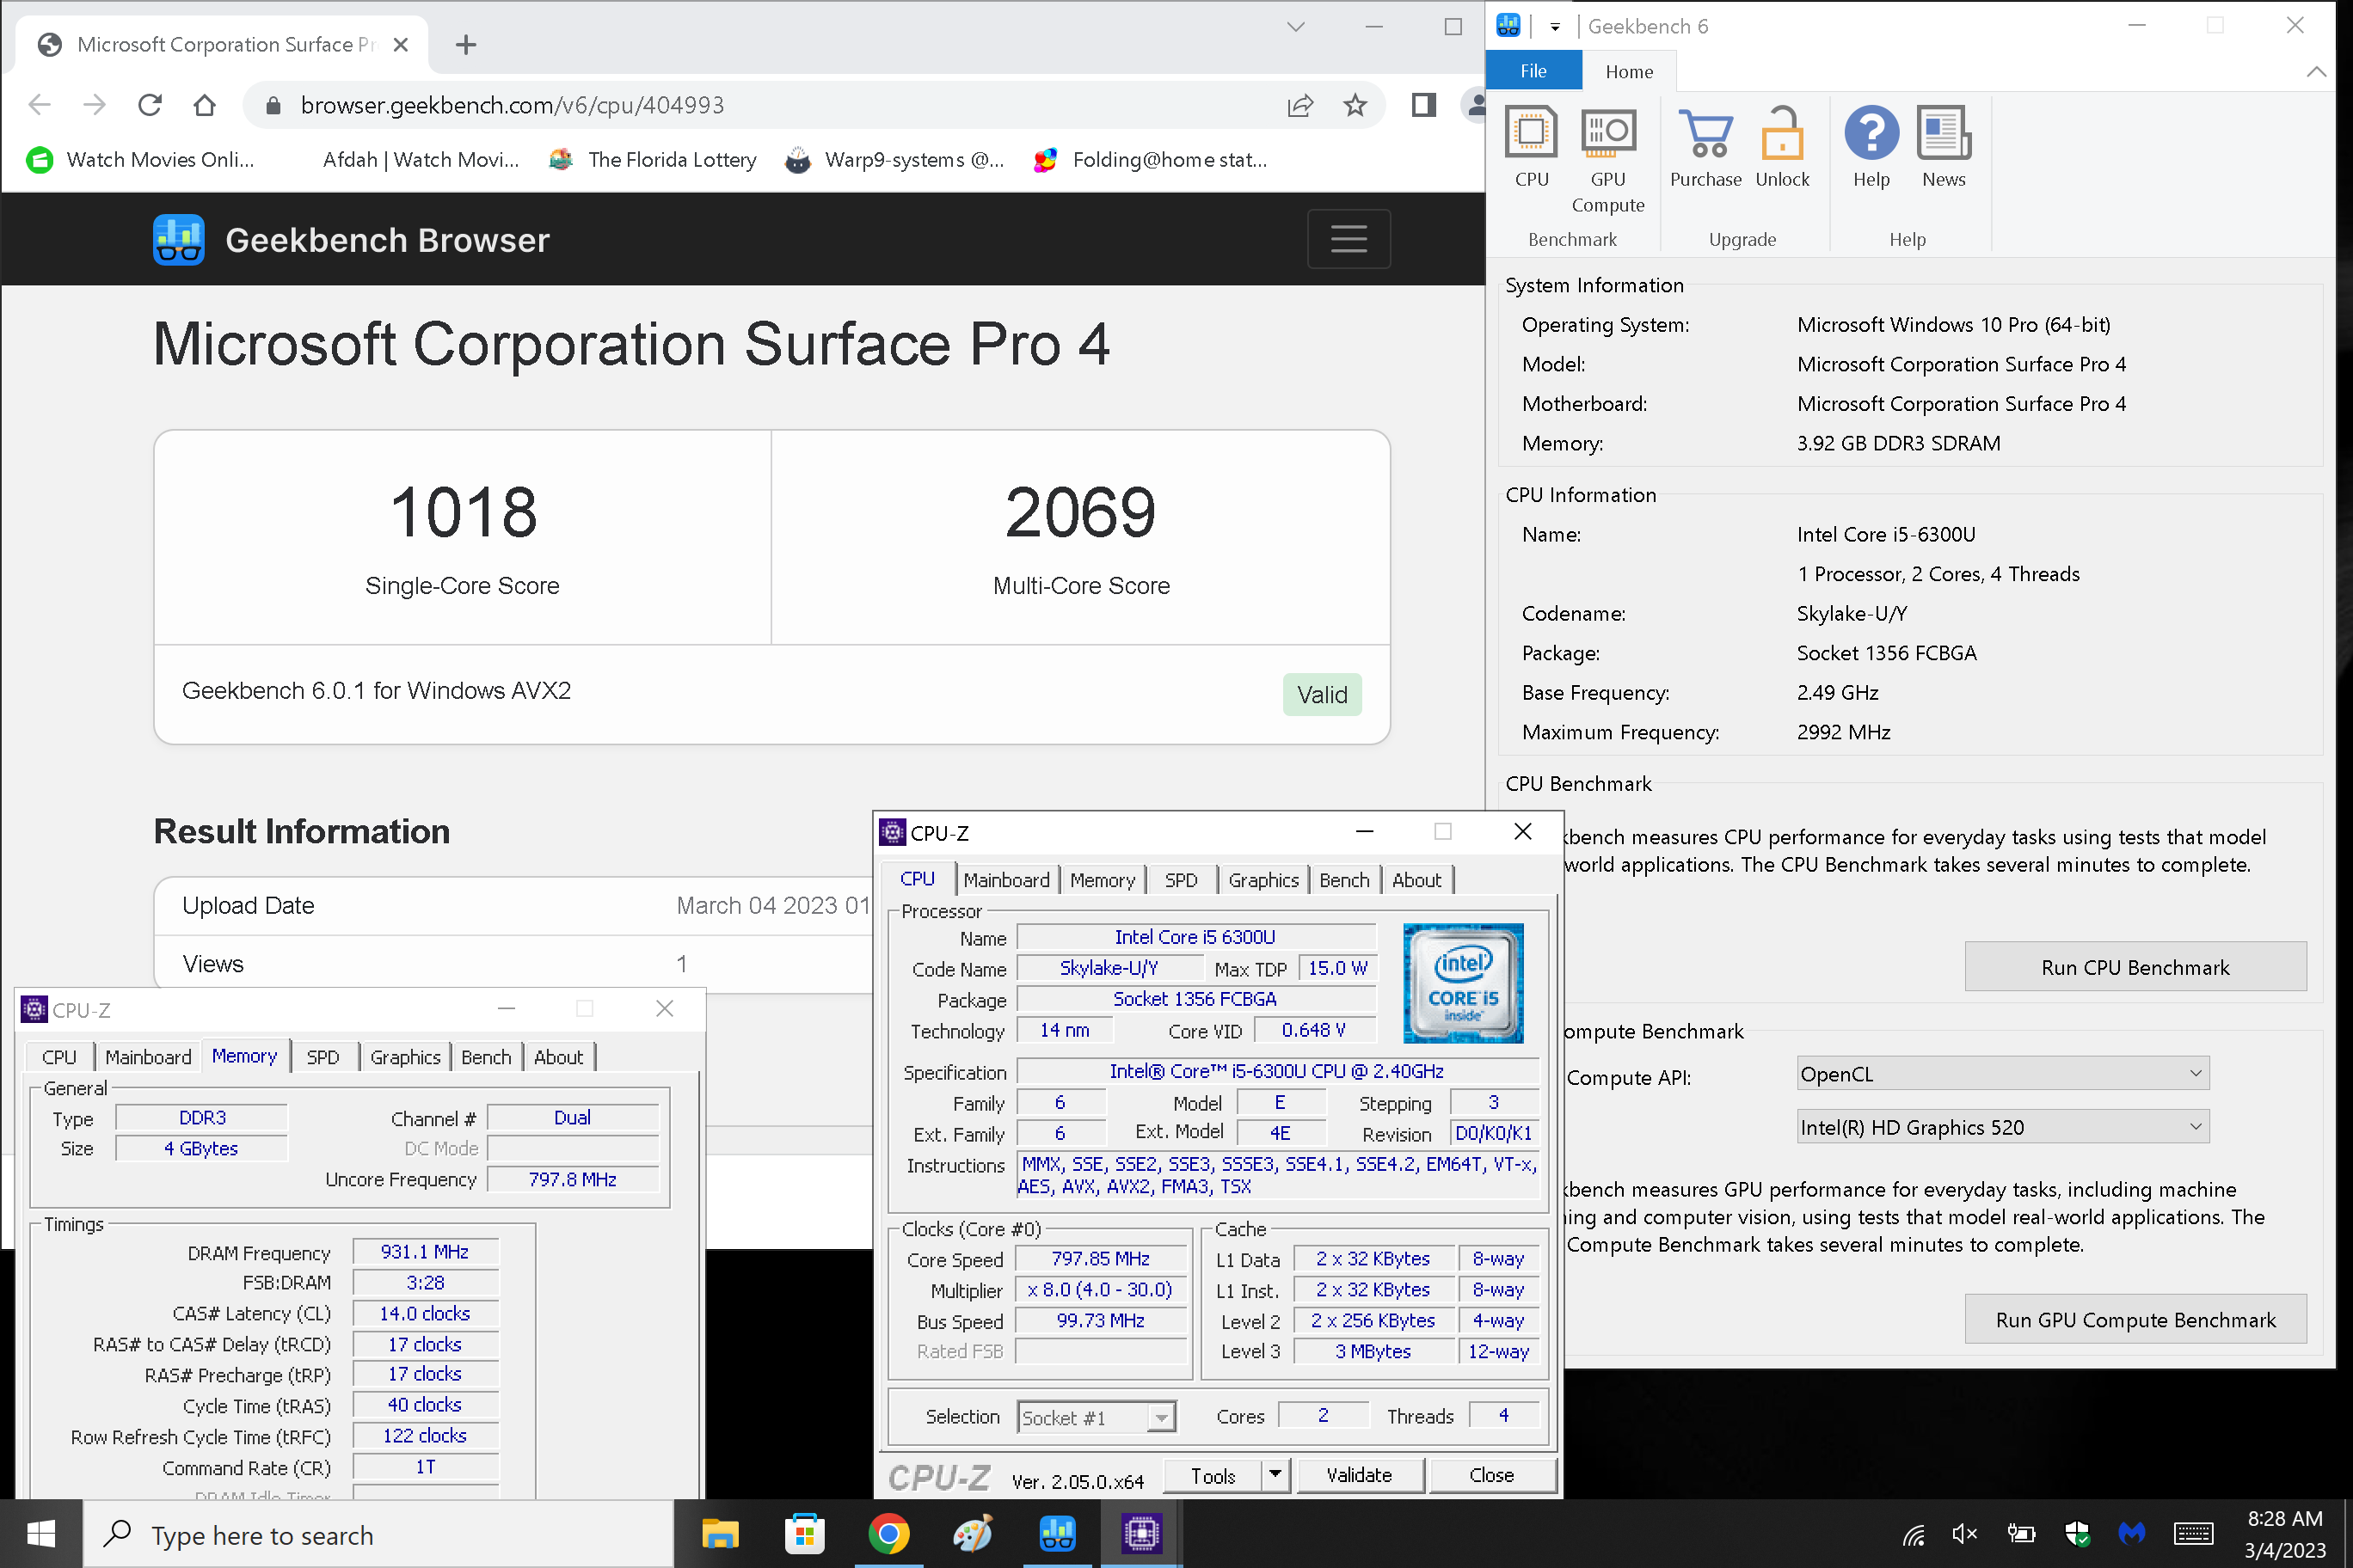
Task: Open Microsoft Store from taskbar
Action: [x=804, y=1533]
